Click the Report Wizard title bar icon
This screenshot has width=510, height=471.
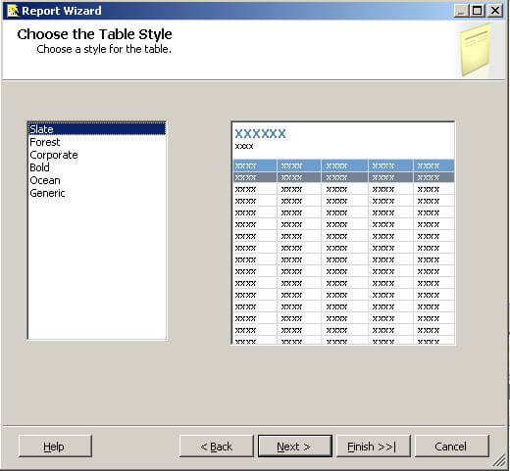13,11
